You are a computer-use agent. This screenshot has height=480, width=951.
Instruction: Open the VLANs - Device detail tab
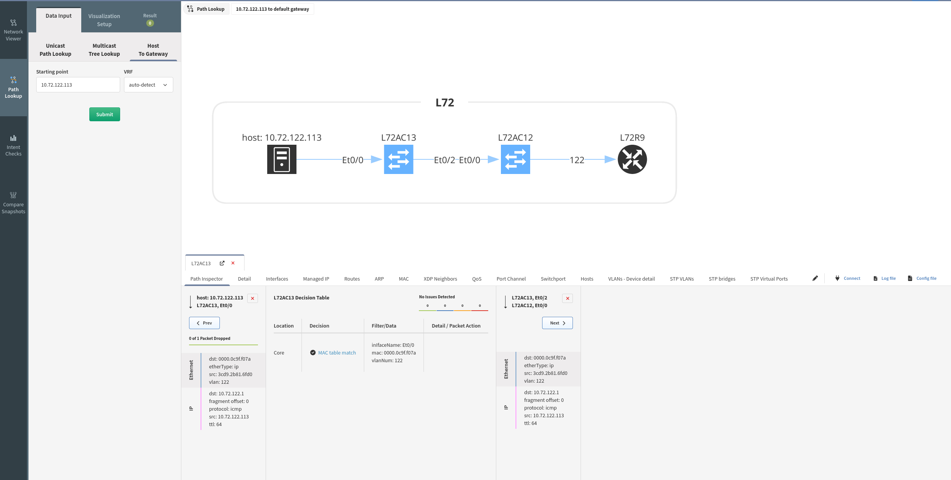[631, 279]
